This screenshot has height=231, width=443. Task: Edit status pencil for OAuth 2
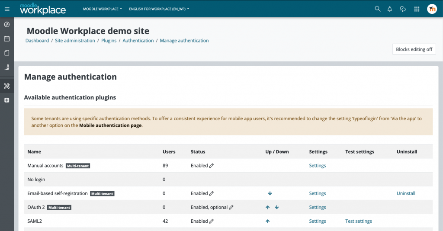231,207
